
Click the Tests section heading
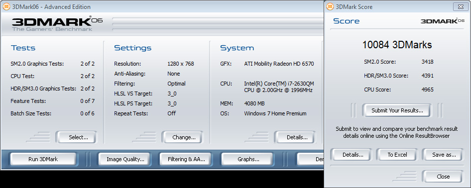point(23,48)
